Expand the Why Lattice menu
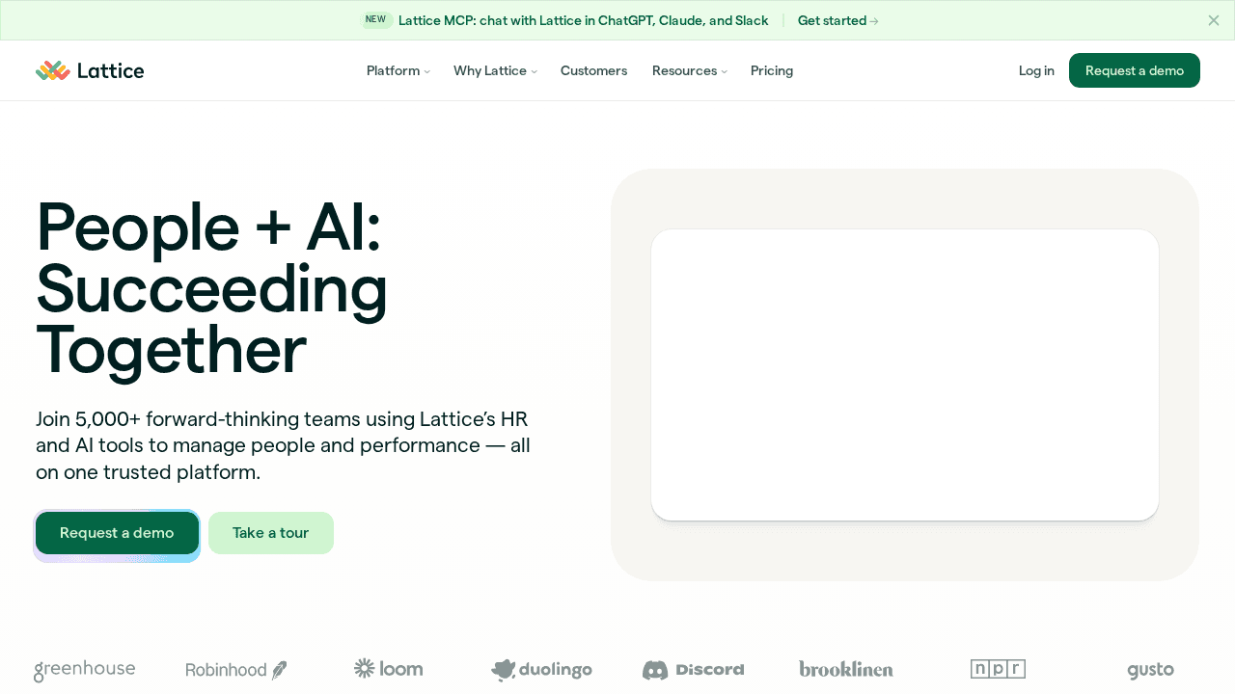 [x=495, y=70]
